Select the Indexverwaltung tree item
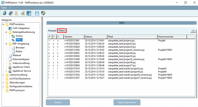This screenshot has width=198, height=107. (21, 63)
